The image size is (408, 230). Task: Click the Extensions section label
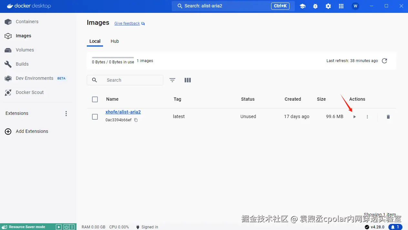pyautogui.click(x=17, y=113)
